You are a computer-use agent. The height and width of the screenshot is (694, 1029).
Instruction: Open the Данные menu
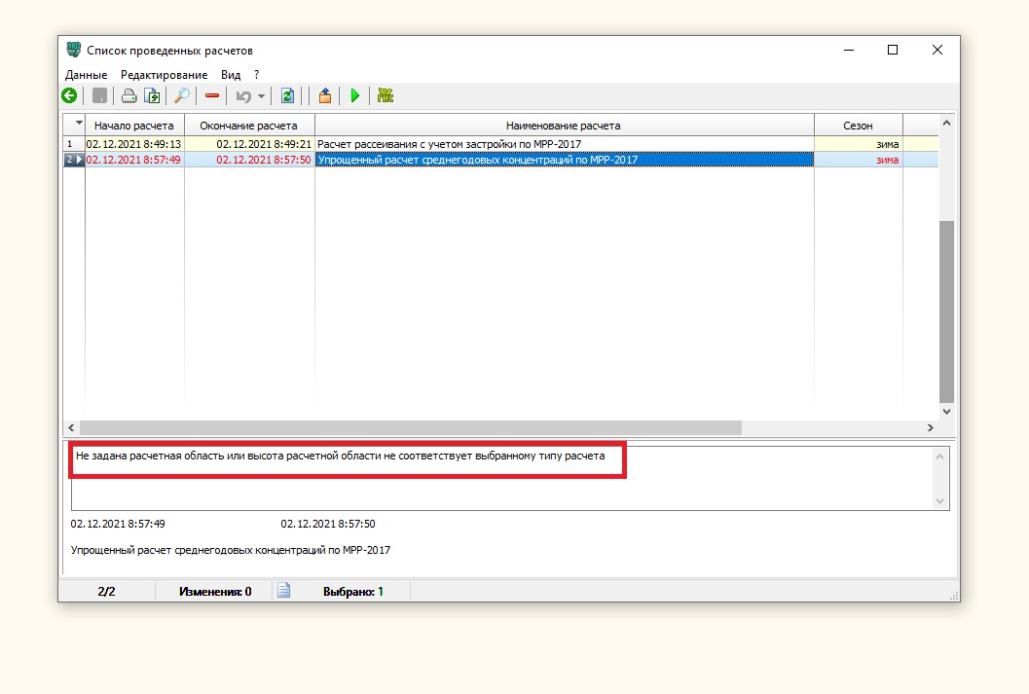(x=86, y=75)
